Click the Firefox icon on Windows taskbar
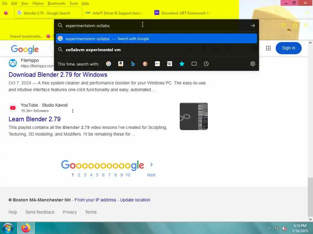The width and height of the screenshot is (313, 234). pos(26,228)
